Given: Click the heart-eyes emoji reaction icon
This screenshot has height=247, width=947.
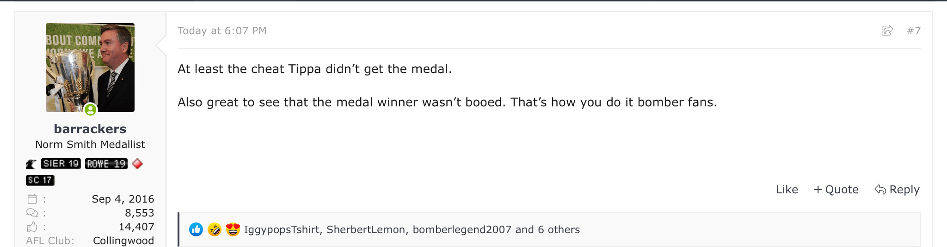Looking at the screenshot, I should 233,229.
